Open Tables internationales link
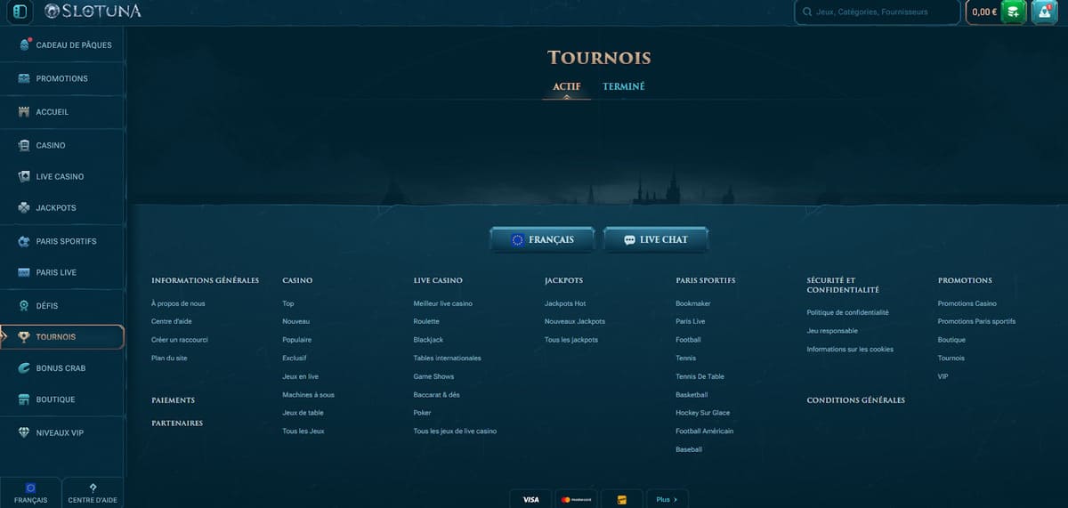This screenshot has height=508, width=1068. (x=447, y=358)
